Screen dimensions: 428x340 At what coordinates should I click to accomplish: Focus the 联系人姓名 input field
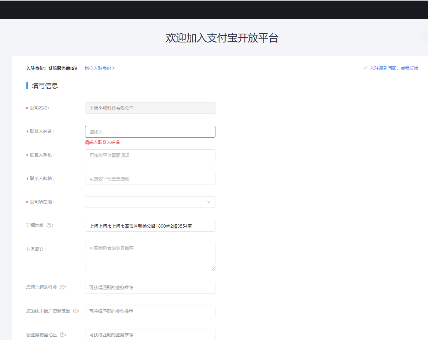(150, 132)
